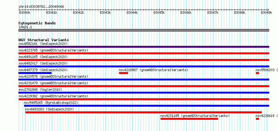This screenshot has width=278, height=131.
Task: Open nsv6493263 (Sedlazeck2020) label
Action: 49,109
